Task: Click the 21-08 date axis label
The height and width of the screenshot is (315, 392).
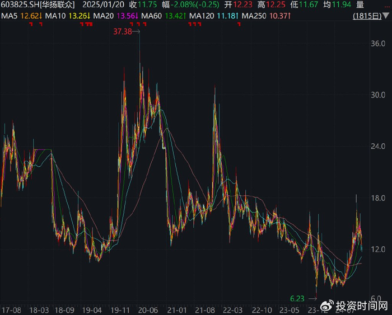Action: pos(205,311)
